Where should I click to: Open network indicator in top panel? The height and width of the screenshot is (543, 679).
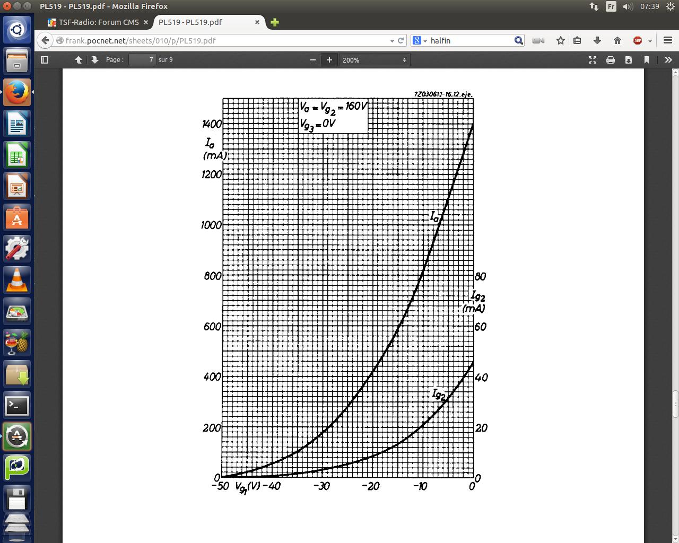594,6
